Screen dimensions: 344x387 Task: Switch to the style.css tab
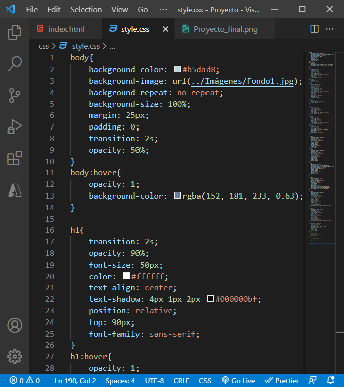pos(138,29)
